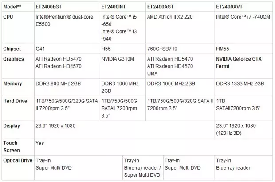Viewport: 275px width, 182px height.
Task: Click the ET2400INT model column header
Action: click(x=117, y=7)
